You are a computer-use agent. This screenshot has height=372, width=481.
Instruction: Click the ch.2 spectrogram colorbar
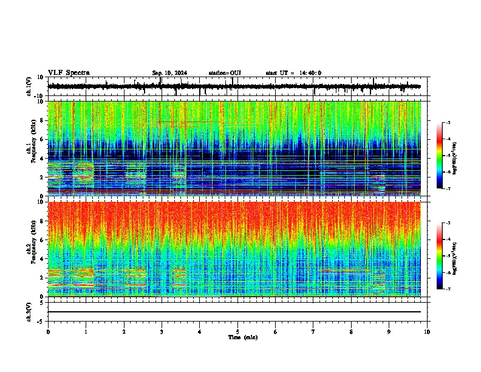(440, 256)
